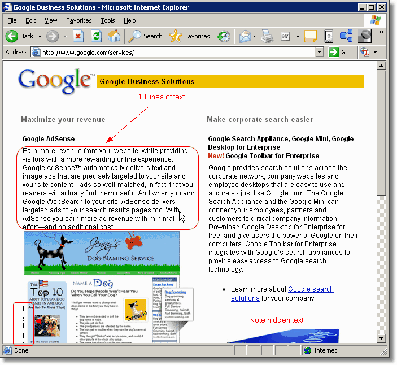Image resolution: width=397 pixels, height=365 pixels.
Task: Click the Make corporate search easier heading
Action: click(260, 120)
